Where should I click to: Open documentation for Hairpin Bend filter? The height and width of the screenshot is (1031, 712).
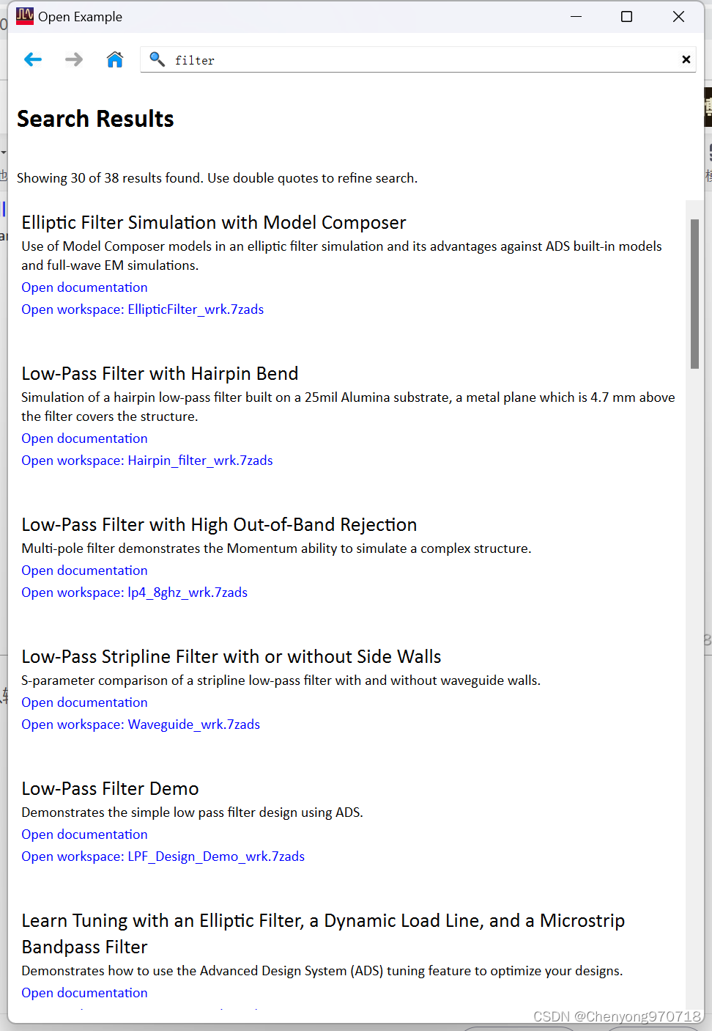point(84,438)
